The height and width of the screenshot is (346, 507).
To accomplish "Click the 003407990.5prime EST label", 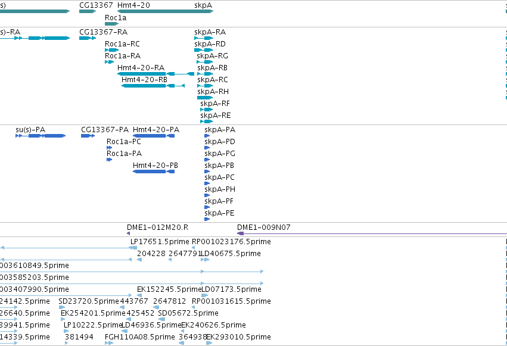I will pos(35,290).
